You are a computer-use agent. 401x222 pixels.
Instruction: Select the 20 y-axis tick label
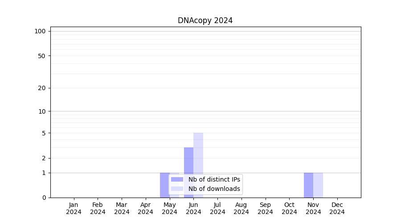[42, 88]
